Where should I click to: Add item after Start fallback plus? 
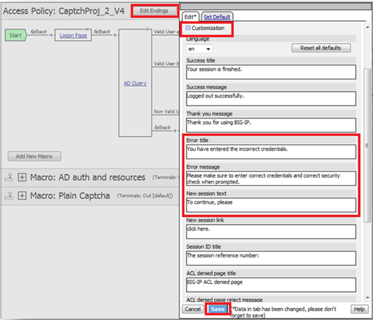pos(51,35)
